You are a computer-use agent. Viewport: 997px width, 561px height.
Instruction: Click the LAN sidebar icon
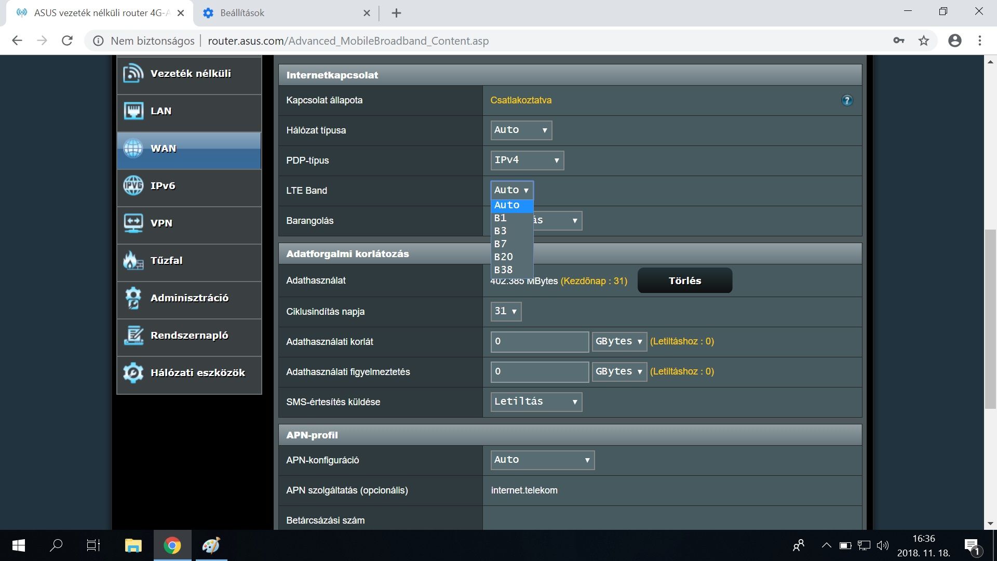(x=133, y=111)
